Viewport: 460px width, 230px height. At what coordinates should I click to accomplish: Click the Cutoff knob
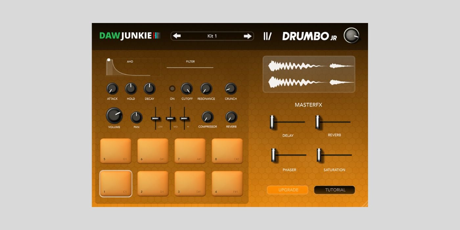coord(187,89)
